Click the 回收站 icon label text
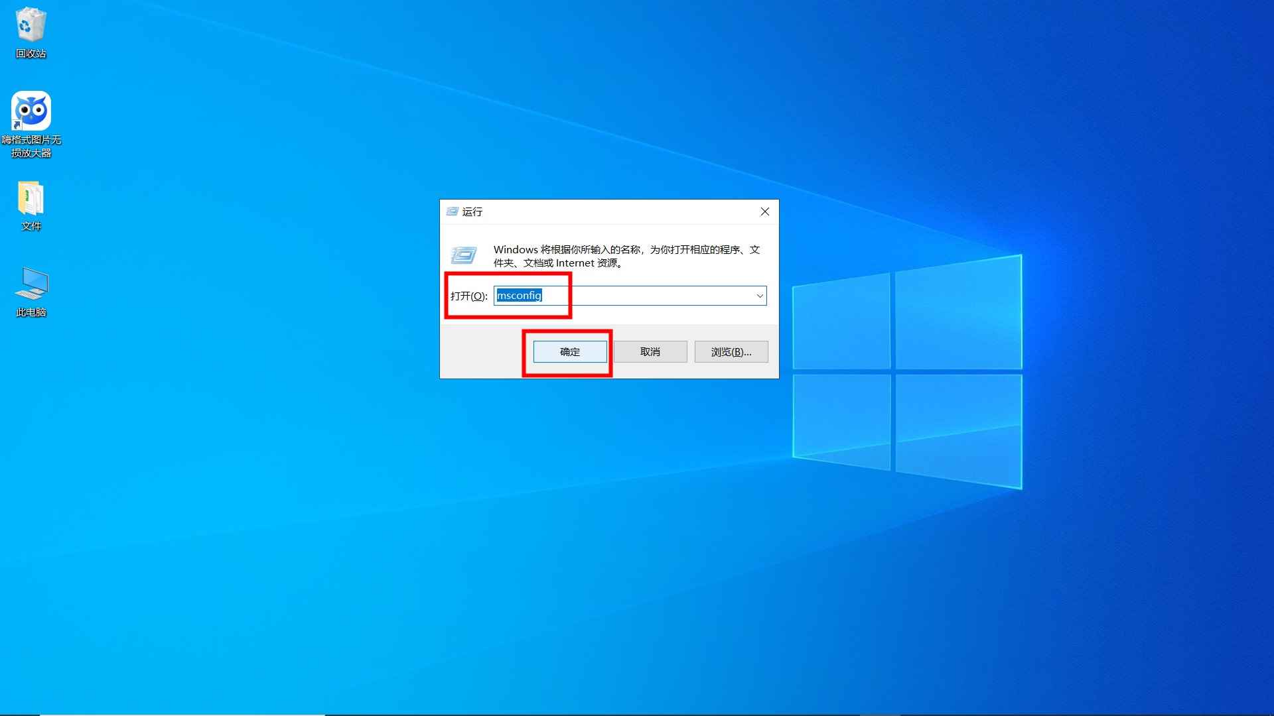Image resolution: width=1274 pixels, height=716 pixels. tap(31, 52)
